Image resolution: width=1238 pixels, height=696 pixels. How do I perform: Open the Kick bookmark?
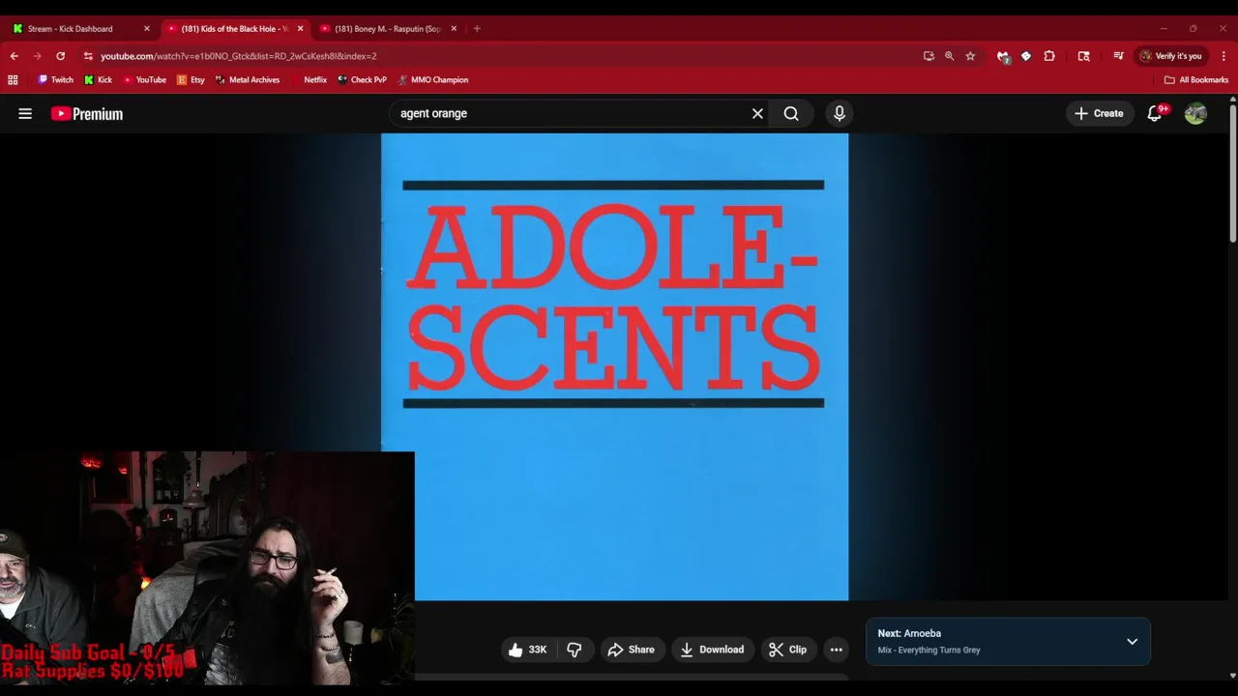click(x=98, y=80)
